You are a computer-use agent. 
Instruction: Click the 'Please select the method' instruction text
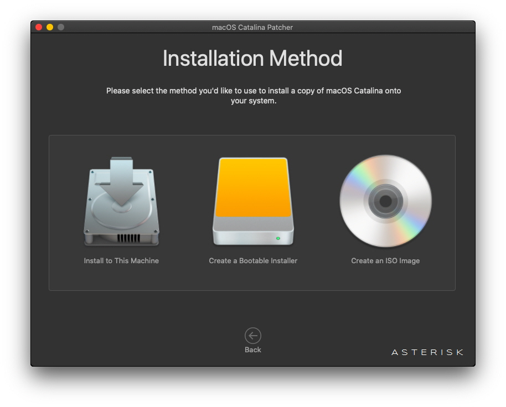tap(254, 96)
